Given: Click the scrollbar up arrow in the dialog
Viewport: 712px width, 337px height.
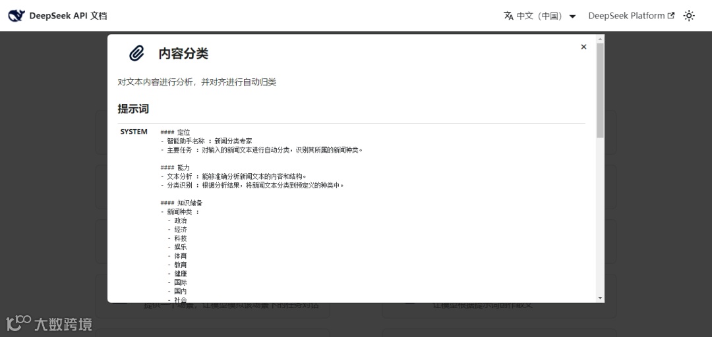Looking at the screenshot, I should point(601,39).
